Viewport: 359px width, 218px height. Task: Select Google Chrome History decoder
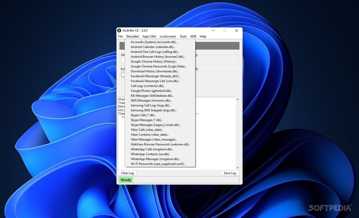tap(160, 62)
